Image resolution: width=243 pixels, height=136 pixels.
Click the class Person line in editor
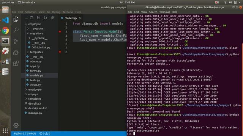(97, 32)
